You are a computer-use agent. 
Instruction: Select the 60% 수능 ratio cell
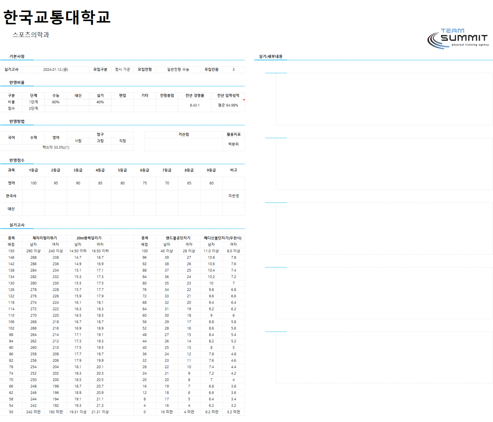[56, 102]
